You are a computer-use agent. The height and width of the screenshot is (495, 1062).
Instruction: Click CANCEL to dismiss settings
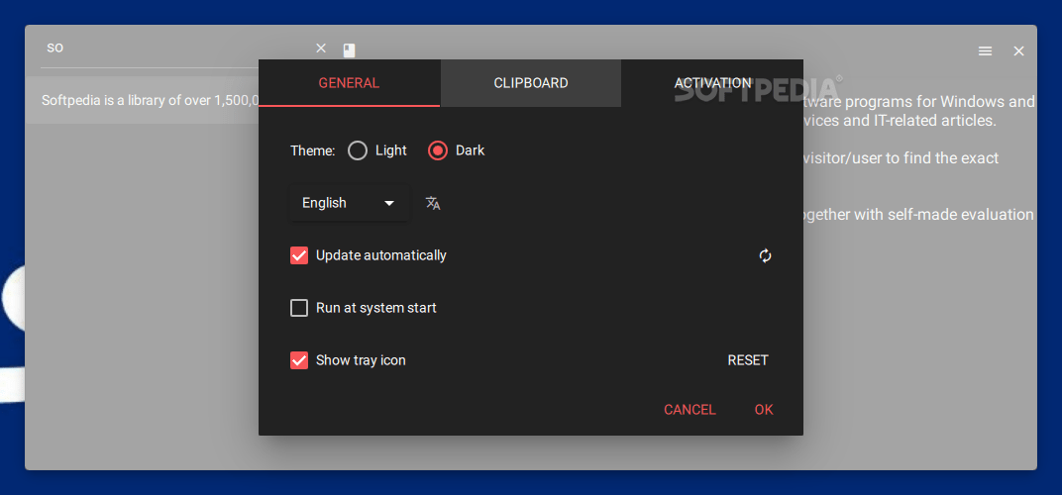pyautogui.click(x=690, y=410)
